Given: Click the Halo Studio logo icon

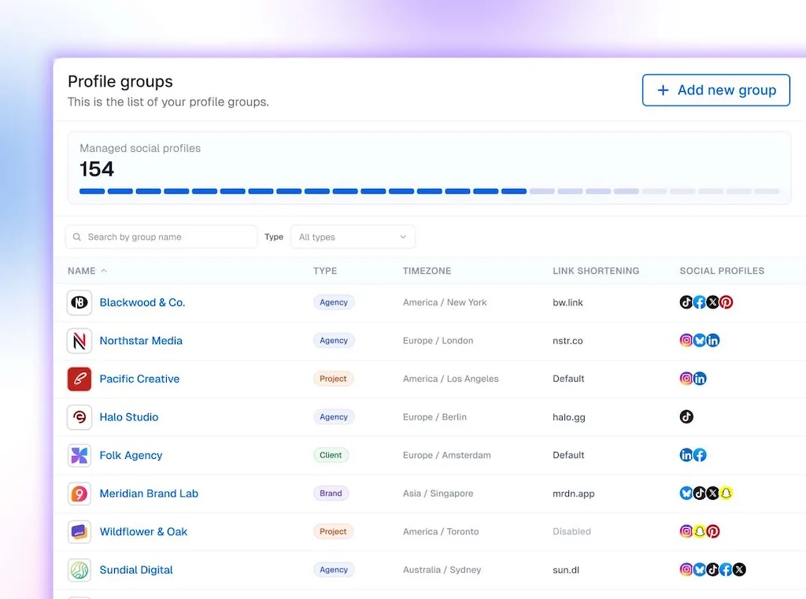Looking at the screenshot, I should 79,417.
